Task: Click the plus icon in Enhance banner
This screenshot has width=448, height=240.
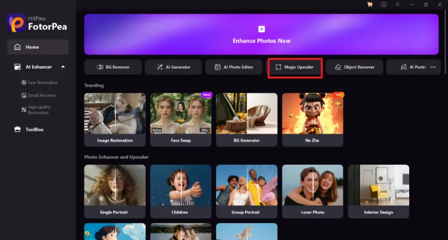Action: pos(260,29)
